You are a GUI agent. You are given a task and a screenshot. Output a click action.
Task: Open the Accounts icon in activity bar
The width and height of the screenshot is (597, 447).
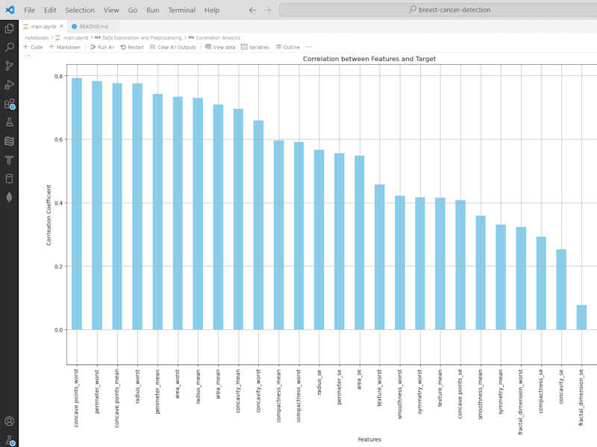pos(9,421)
